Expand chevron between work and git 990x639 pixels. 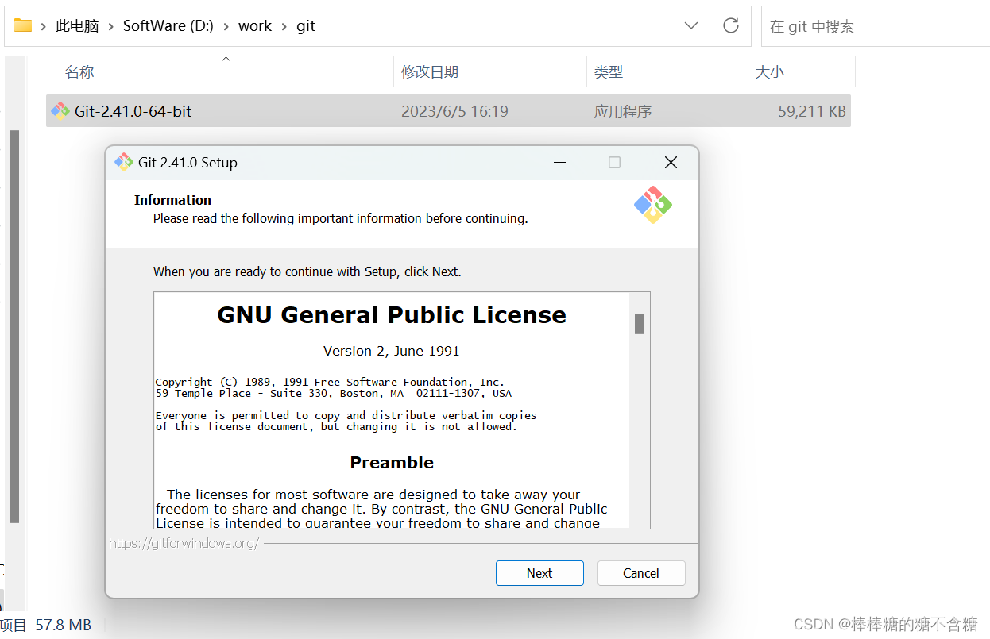[284, 26]
